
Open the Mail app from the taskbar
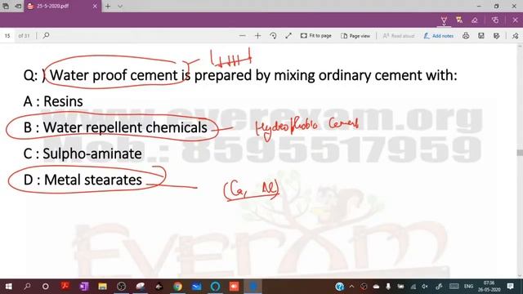196,287
